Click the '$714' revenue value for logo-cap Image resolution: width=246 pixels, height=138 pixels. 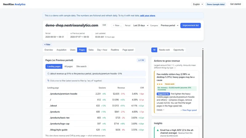tap(117, 124)
